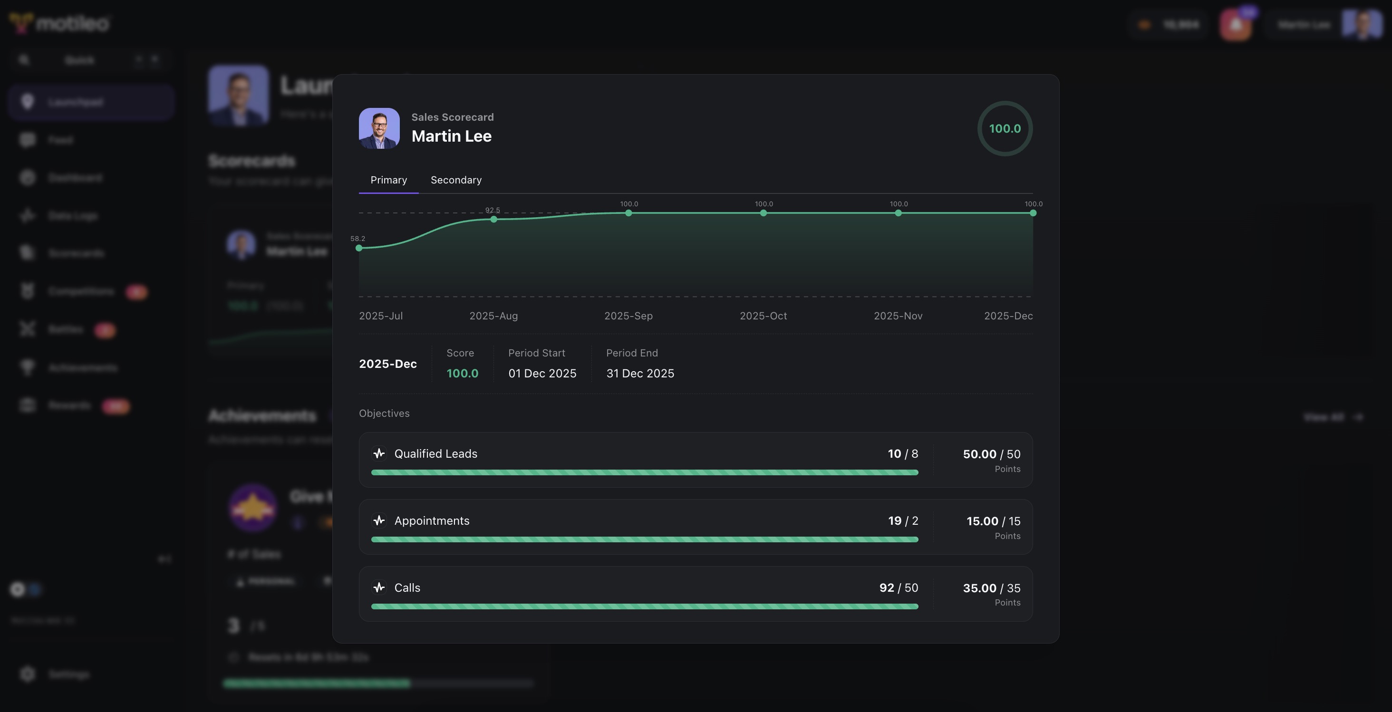Image resolution: width=1392 pixels, height=712 pixels.
Task: View the Achievements trophy page
Action: coord(83,368)
